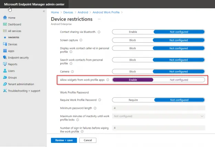Open the Dashboard icon in sidebar

click(5, 24)
